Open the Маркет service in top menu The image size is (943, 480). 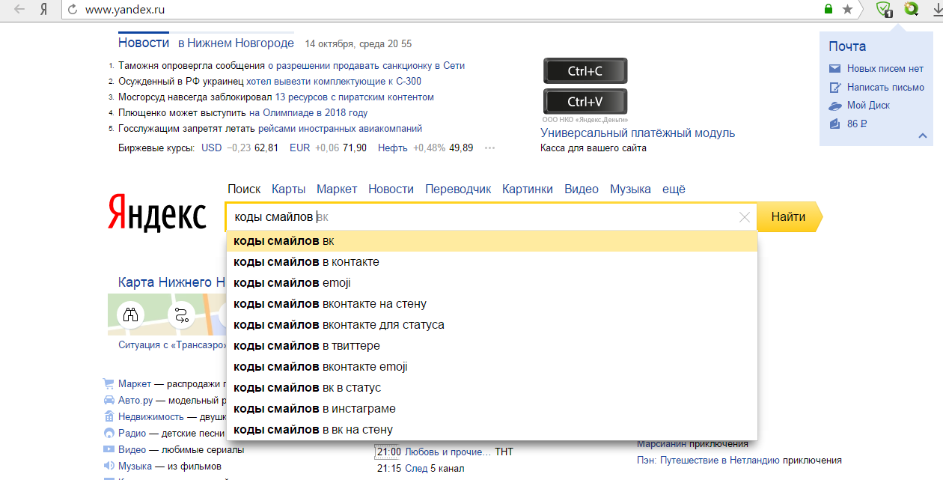point(337,189)
